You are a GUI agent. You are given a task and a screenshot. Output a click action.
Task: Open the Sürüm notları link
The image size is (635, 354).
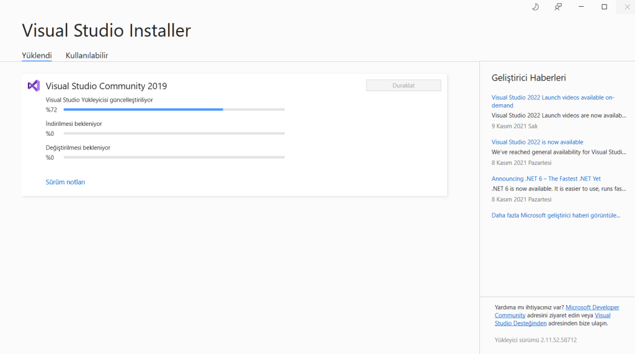click(65, 182)
